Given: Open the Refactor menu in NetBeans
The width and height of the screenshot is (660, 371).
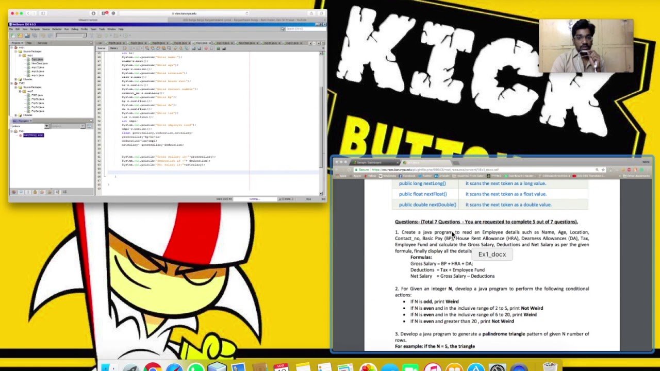Looking at the screenshot, I should pos(57,29).
